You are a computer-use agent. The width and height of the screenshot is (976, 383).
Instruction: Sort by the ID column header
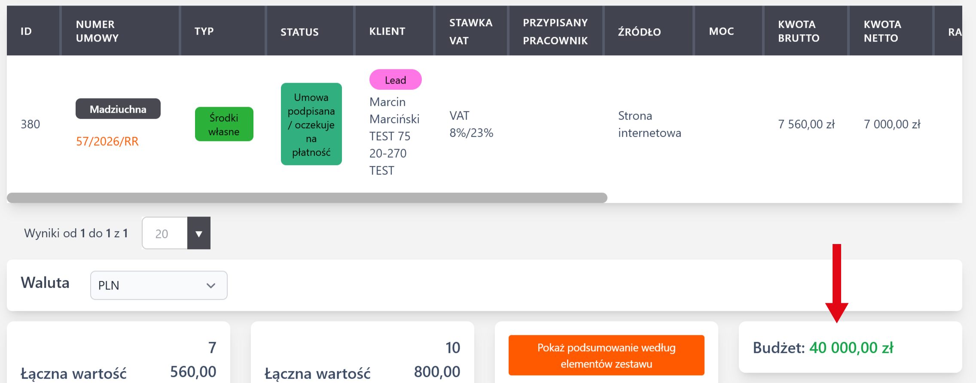coord(26,31)
